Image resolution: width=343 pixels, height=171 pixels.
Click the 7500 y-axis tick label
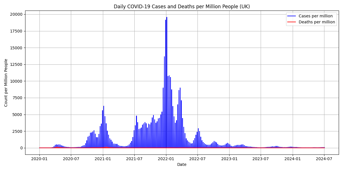pos(18,98)
